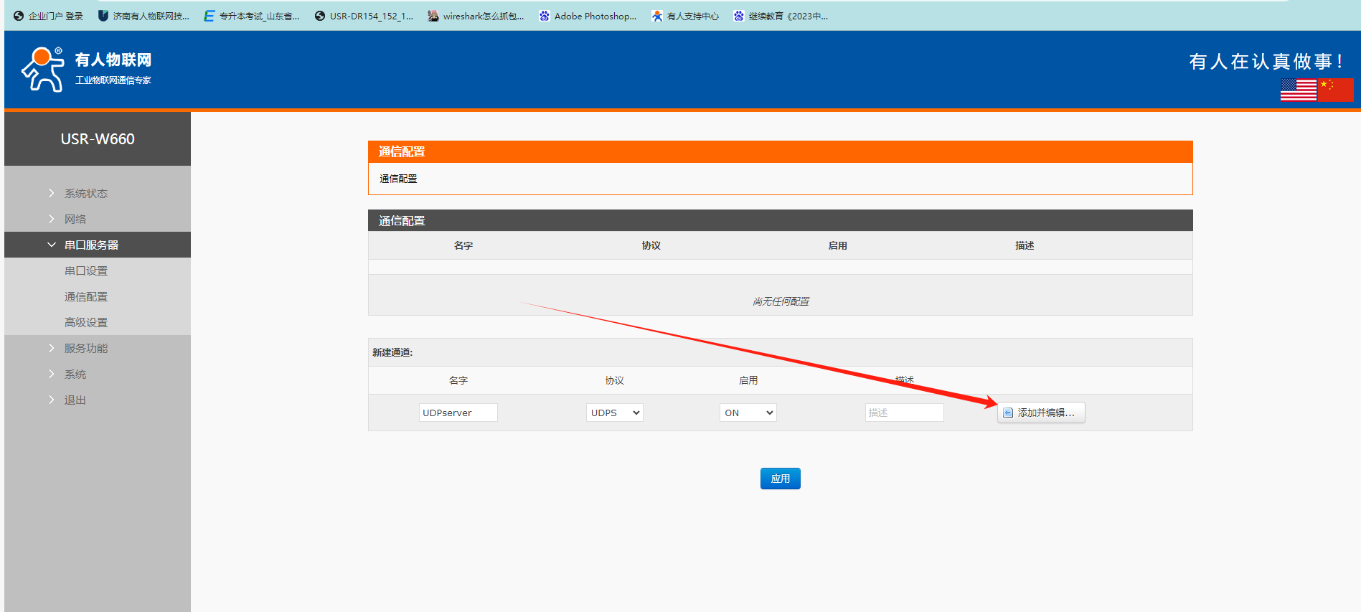This screenshot has width=1361, height=612.
Task: Click the 描述 description input field
Action: (x=904, y=413)
